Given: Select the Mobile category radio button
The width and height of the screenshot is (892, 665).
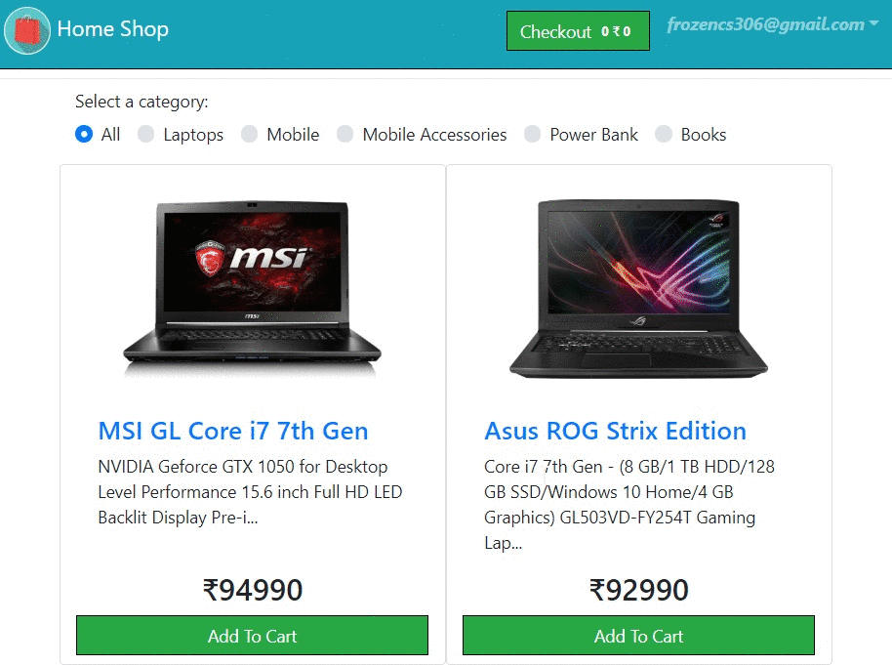Looking at the screenshot, I should click(x=249, y=135).
